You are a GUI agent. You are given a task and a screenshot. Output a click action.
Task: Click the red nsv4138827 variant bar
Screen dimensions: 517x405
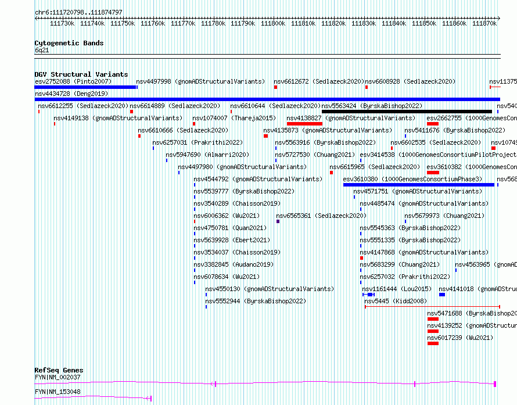[304, 124]
